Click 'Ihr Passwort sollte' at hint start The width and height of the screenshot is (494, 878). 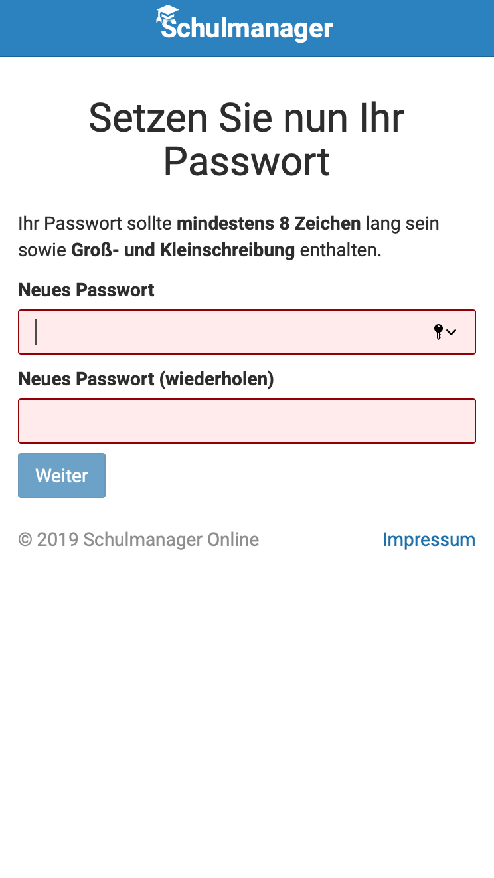click(x=95, y=223)
